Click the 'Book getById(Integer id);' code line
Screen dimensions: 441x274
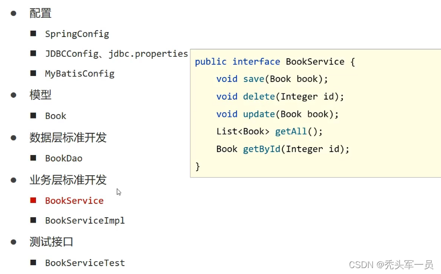(283, 149)
